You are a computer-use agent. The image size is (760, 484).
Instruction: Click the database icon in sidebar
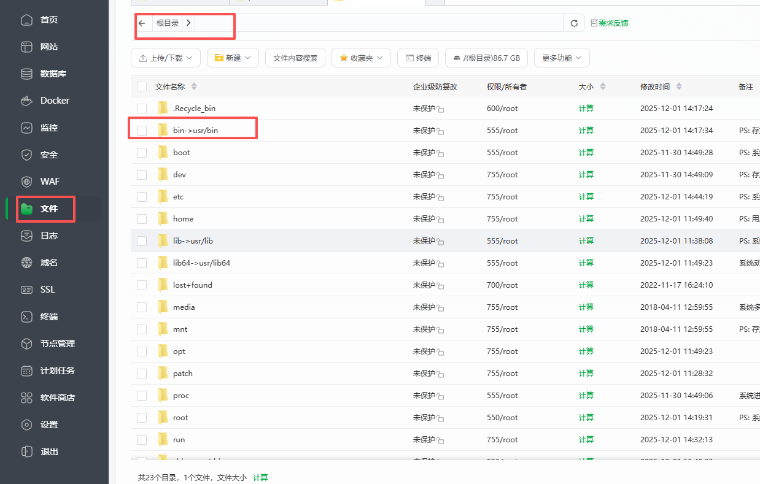[26, 74]
